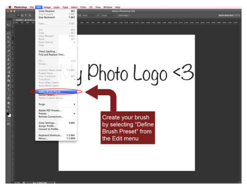Select the Move tool
Image resolution: width=247 pixels, height=189 pixels.
pos(9,25)
